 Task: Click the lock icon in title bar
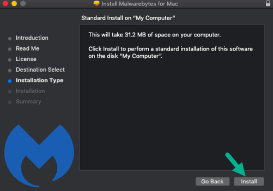click(268, 3)
